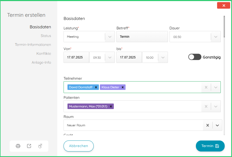Toggle the Ganztägig switch

tap(195, 57)
